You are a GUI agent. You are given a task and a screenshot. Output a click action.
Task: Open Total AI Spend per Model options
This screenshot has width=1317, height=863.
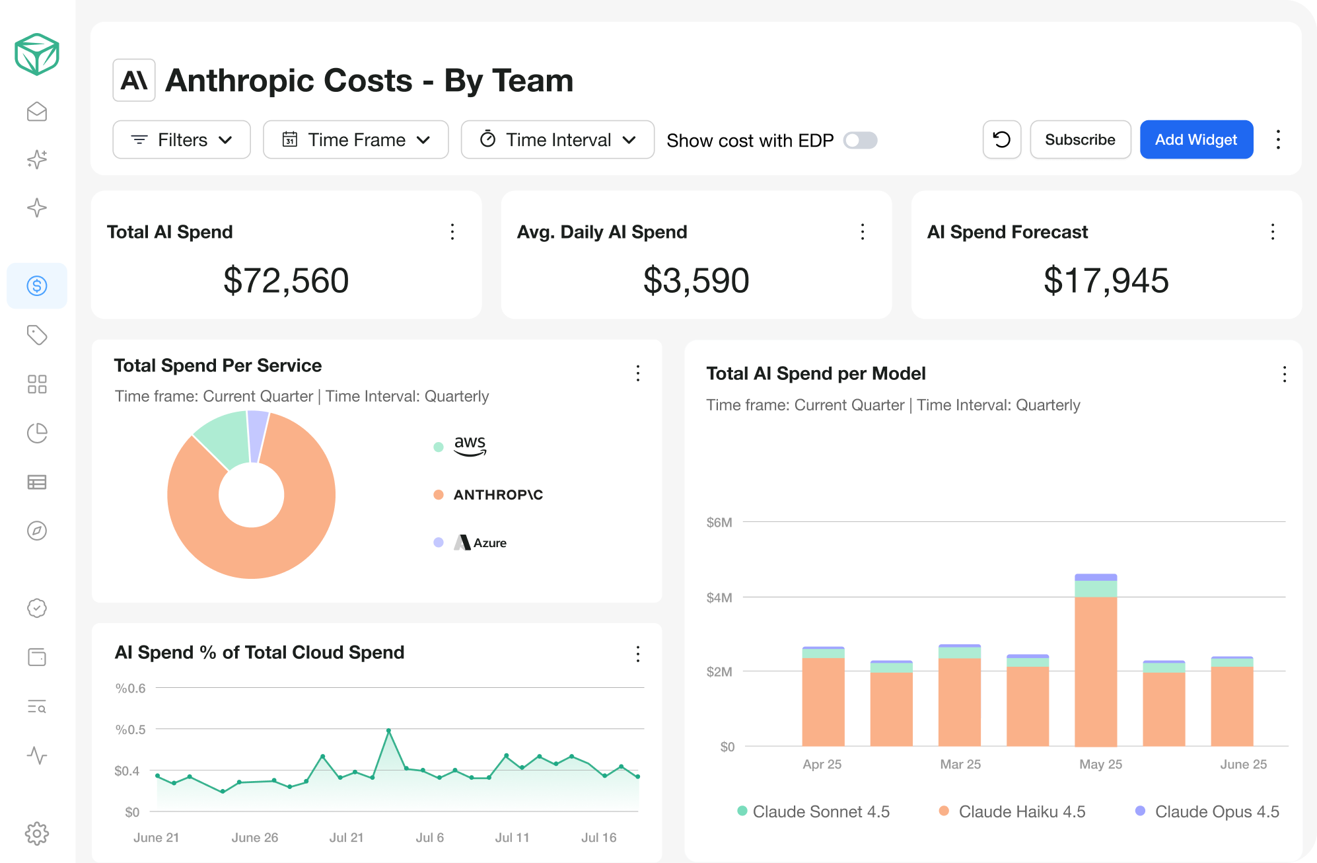pos(1285,374)
